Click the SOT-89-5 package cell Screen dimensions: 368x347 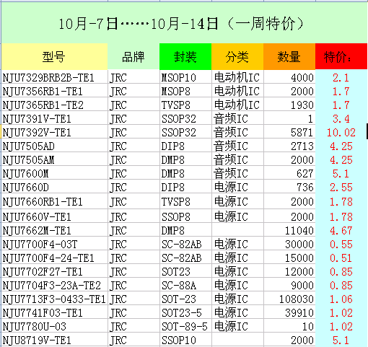(185, 326)
